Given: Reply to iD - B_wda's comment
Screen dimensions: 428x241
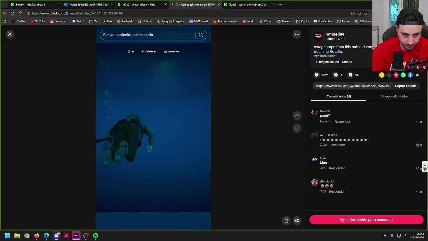Looking at the screenshot, I should [x=337, y=145].
